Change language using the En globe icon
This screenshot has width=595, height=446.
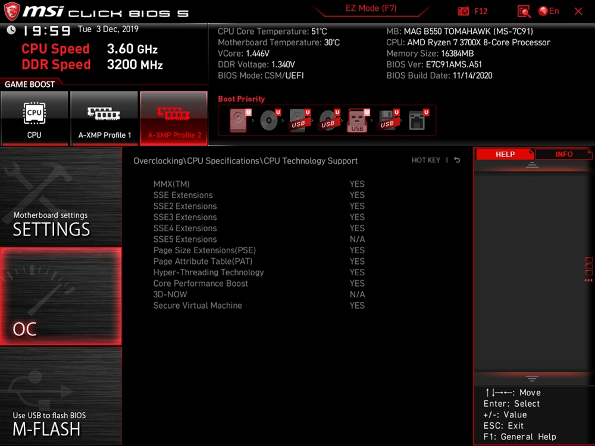click(549, 11)
